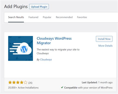Open More Details link
Image resolution: width=118 pixels, height=94 pixels.
tap(106, 46)
